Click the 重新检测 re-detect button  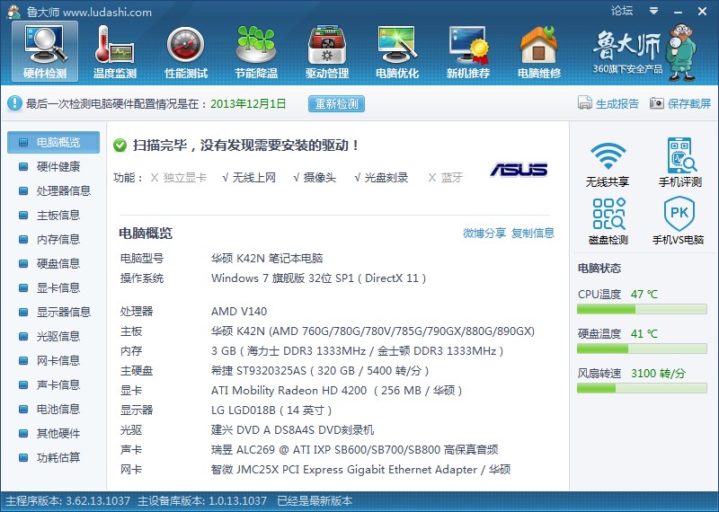[336, 103]
